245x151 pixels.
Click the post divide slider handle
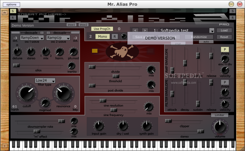tap(92, 85)
